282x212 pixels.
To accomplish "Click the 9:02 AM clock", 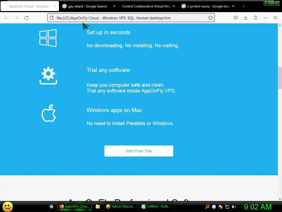I will [x=258, y=207].
